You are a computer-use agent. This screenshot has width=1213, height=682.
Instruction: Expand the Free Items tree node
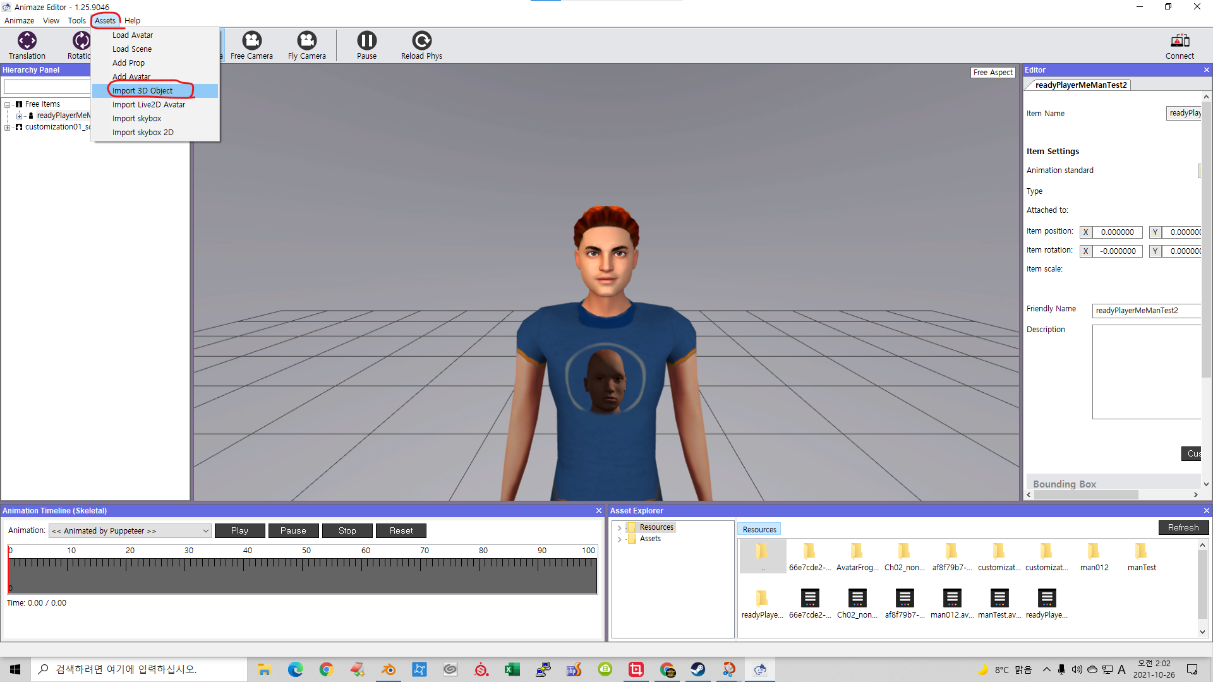point(7,105)
